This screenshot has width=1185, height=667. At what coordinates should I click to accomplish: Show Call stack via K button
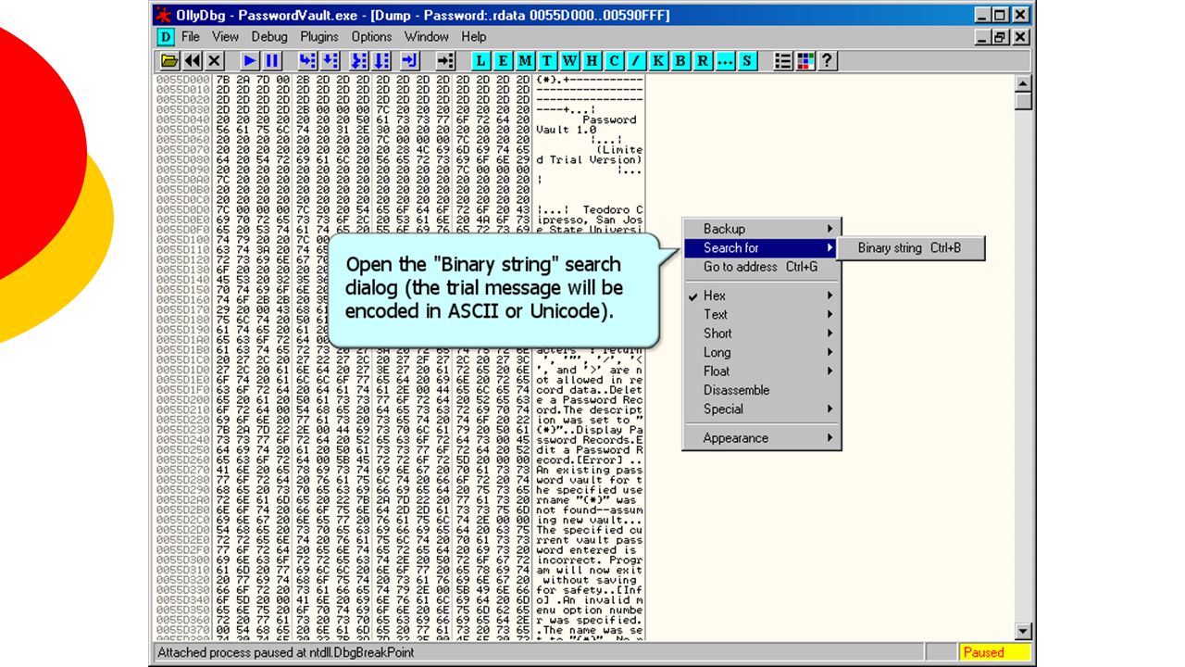[658, 61]
